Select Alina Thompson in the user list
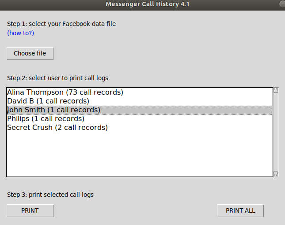This screenshot has height=225, width=285. 65,92
